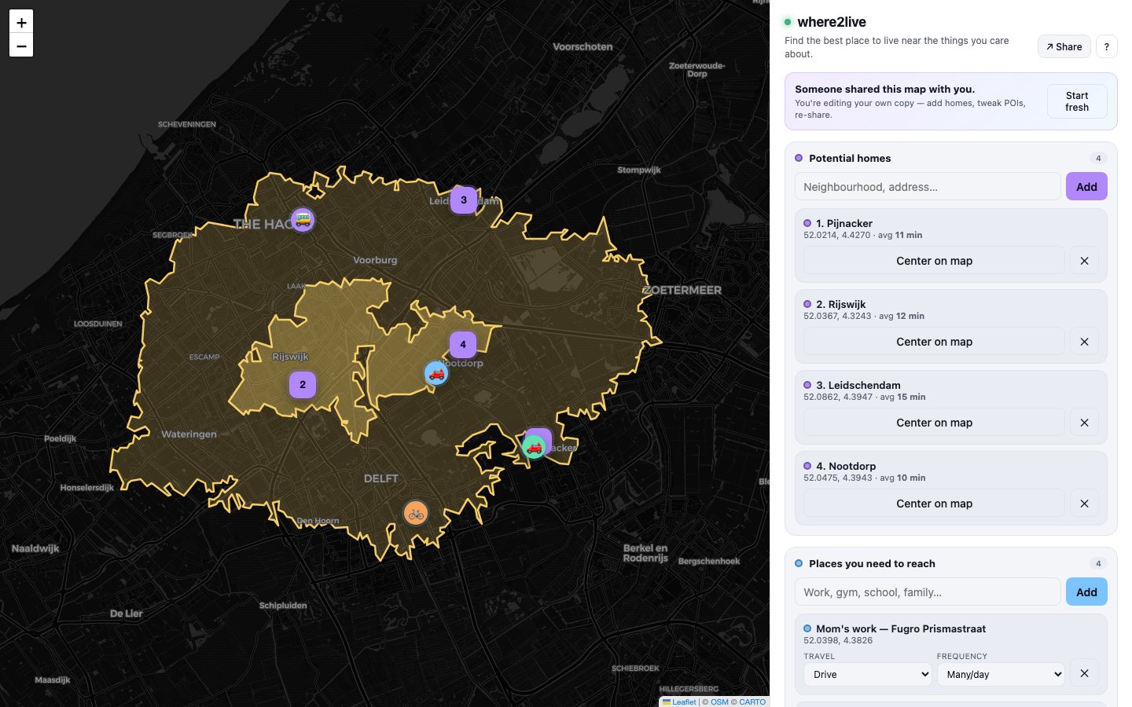The image size is (1132, 707).
Task: Center the map on Pijnacker
Action: (934, 261)
